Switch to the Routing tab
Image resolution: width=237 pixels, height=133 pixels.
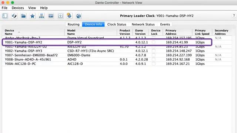tap(74, 24)
